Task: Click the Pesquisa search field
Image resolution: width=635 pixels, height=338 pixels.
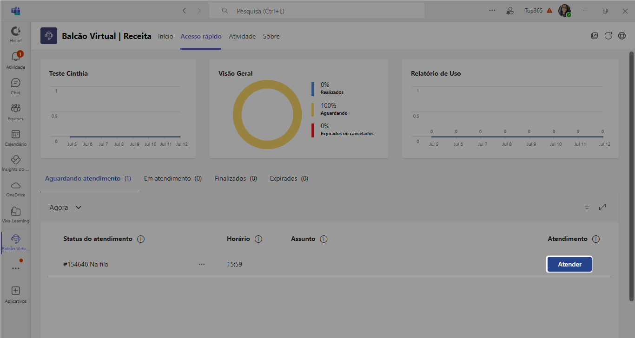Action: click(x=317, y=11)
